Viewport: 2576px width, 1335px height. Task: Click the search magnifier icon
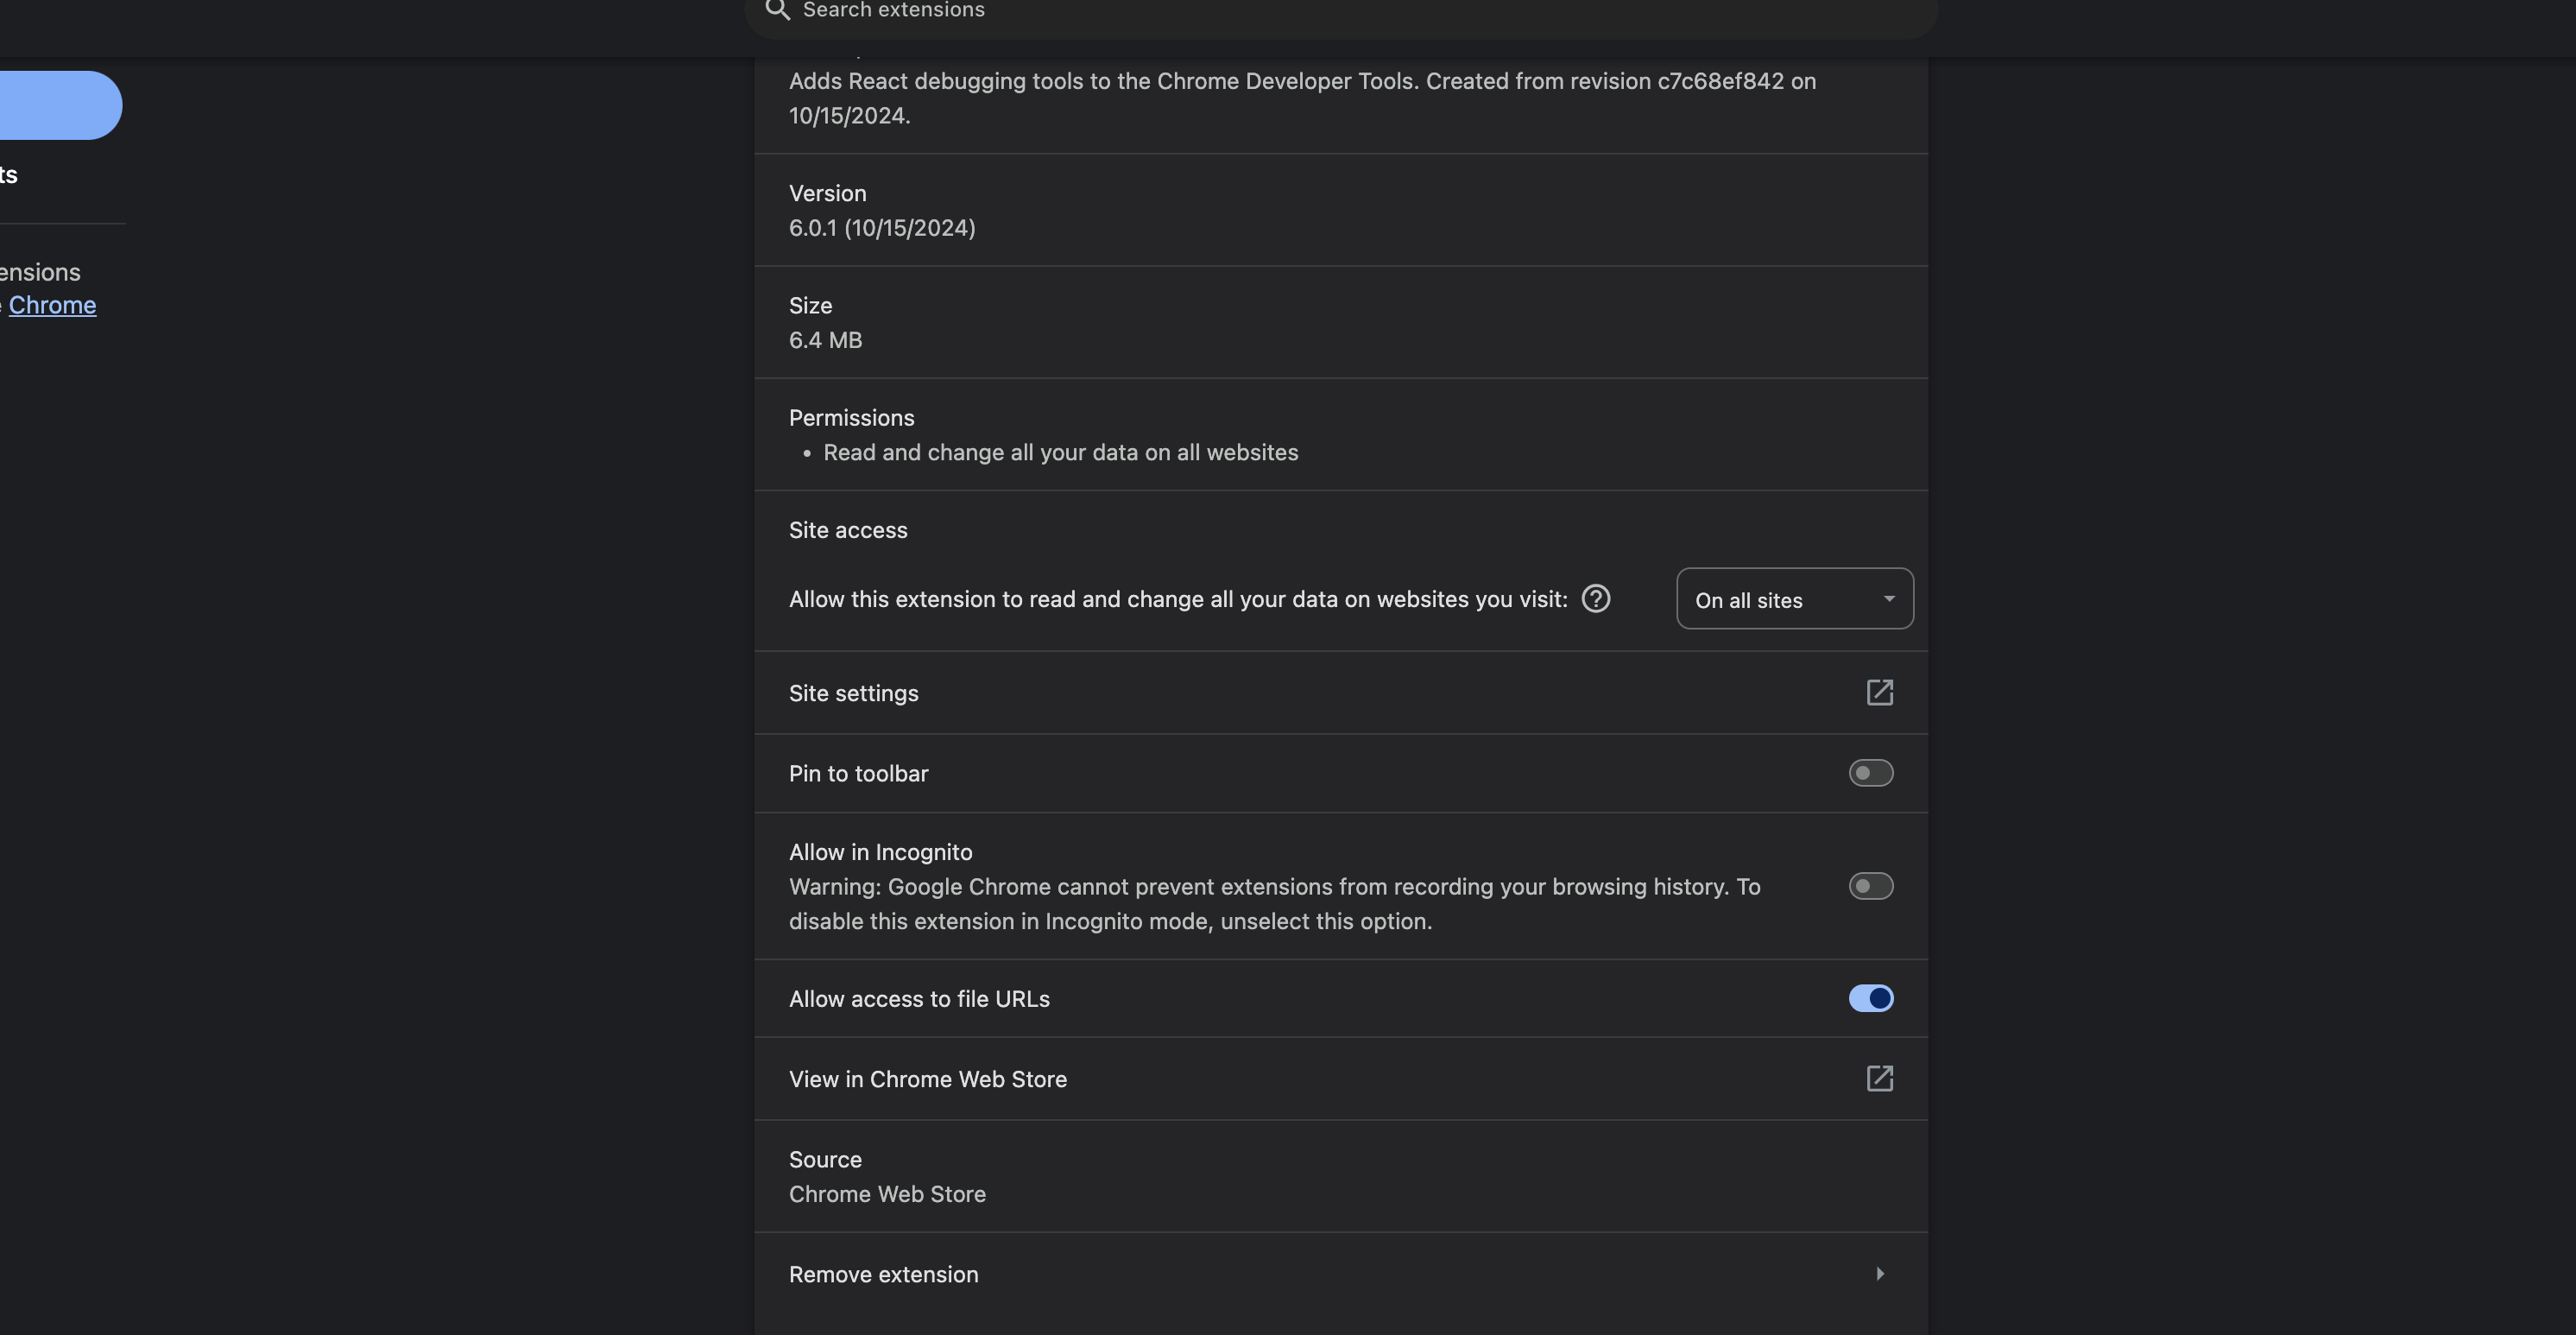777,10
